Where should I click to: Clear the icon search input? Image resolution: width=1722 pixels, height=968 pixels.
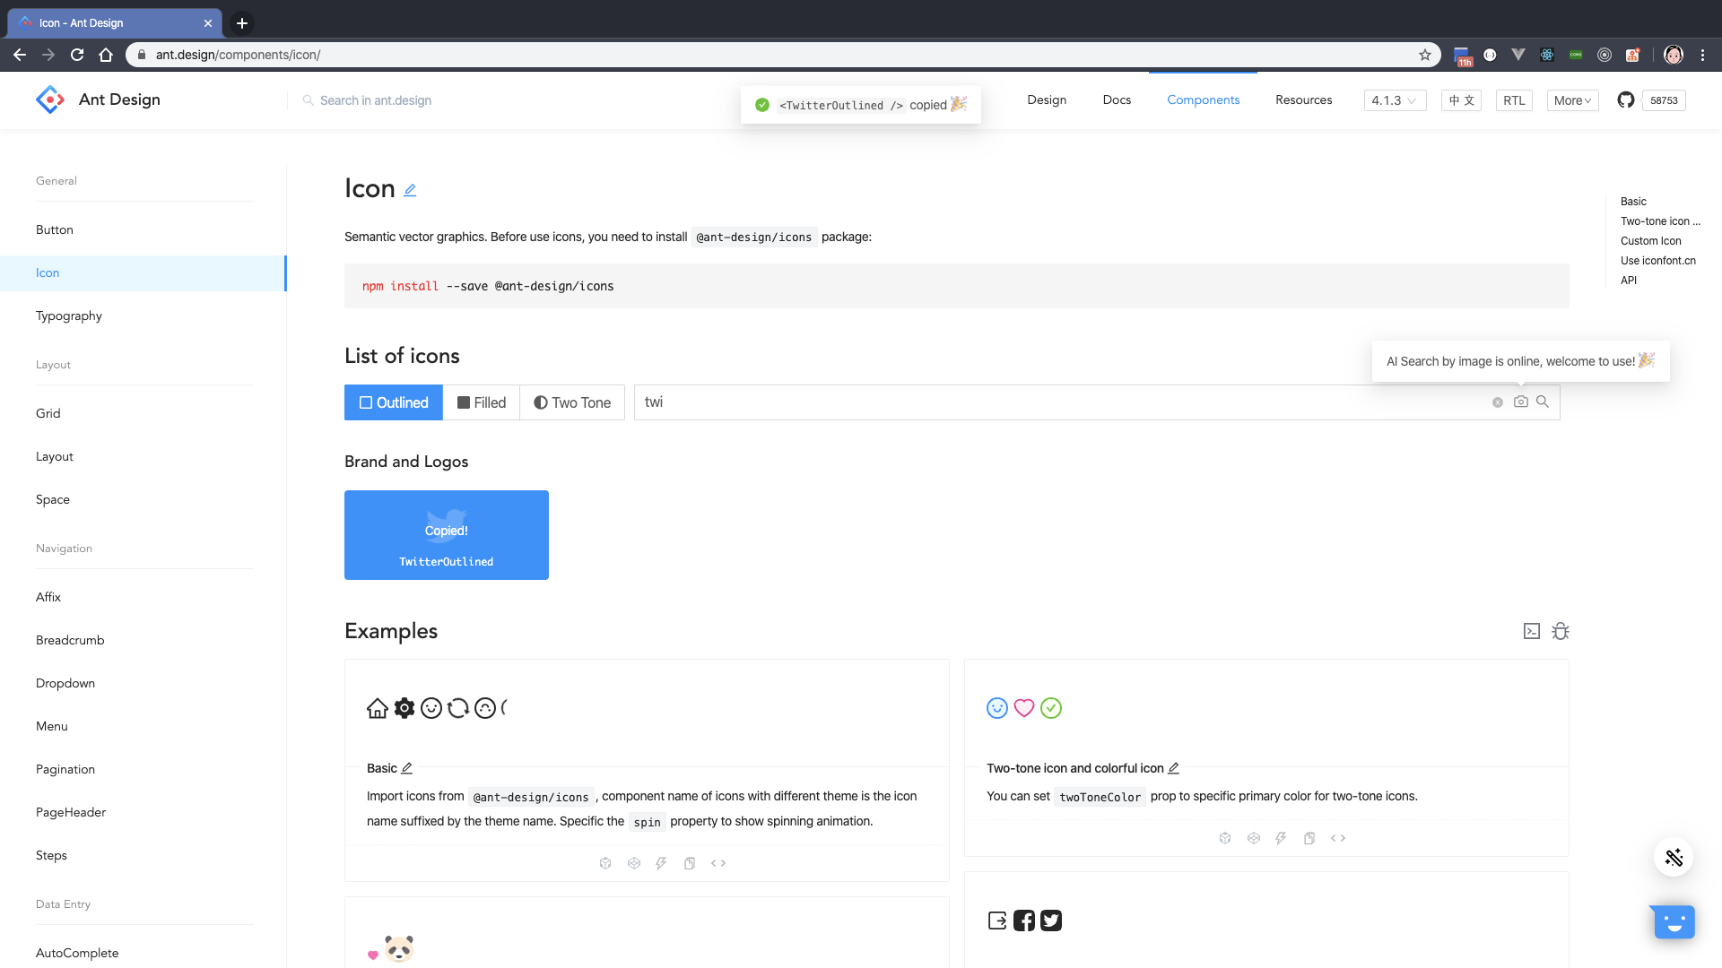coord(1497,402)
